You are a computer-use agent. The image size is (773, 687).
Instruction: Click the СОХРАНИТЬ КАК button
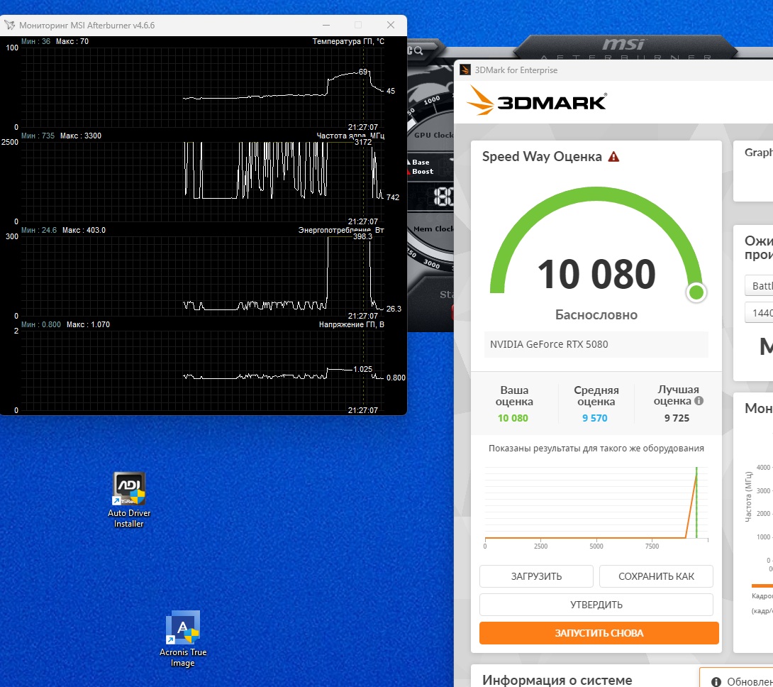(x=656, y=576)
